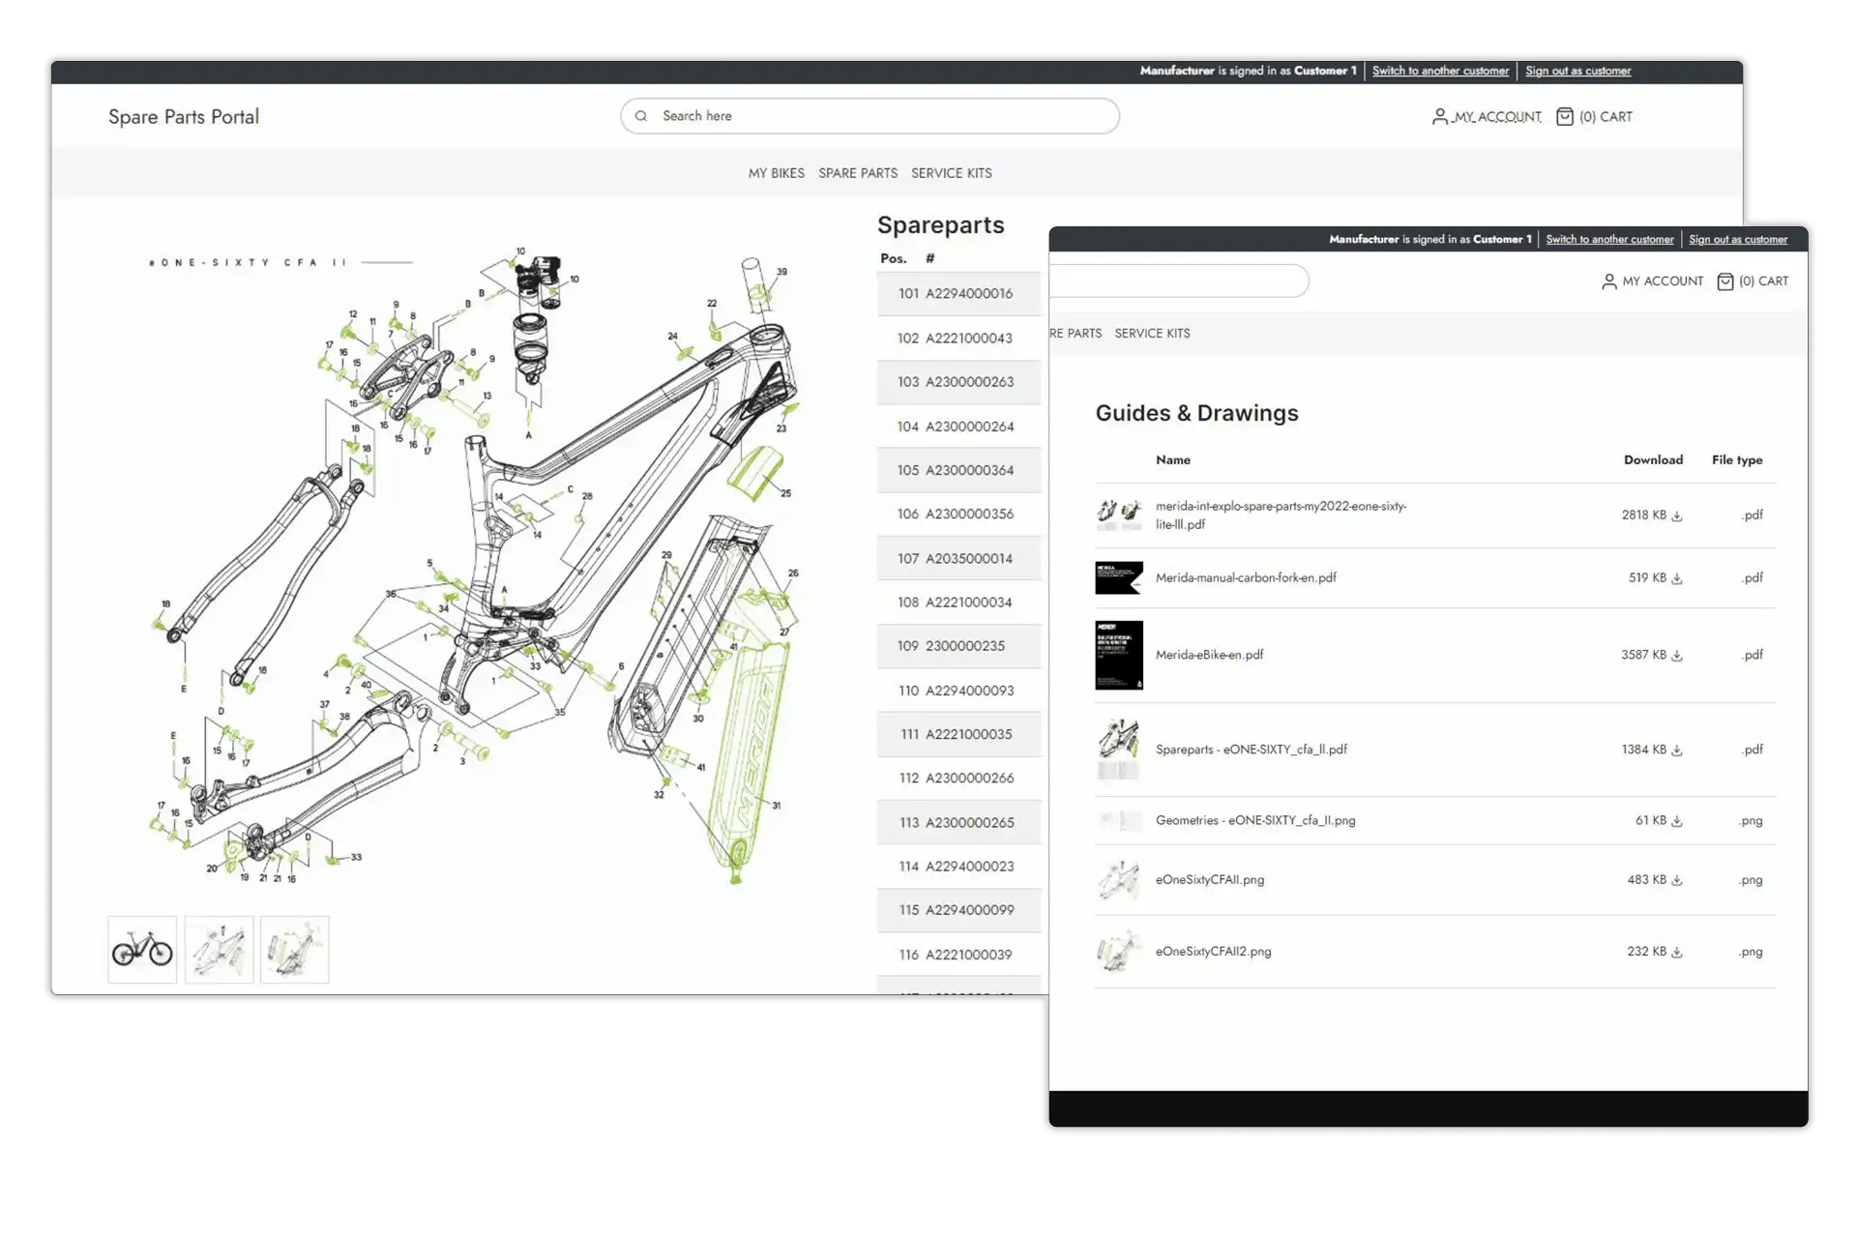Viewport: 1857px width, 1238px height.
Task: Open thumbnail of Spareparts eONE-SIXTY_cfa_II.pdf
Action: click(x=1119, y=749)
